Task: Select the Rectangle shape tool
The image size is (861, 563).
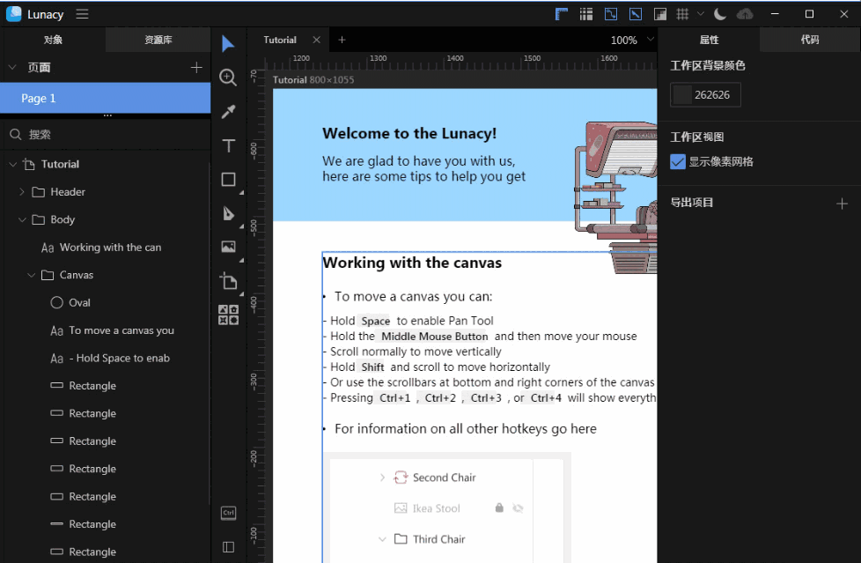Action: [x=228, y=180]
